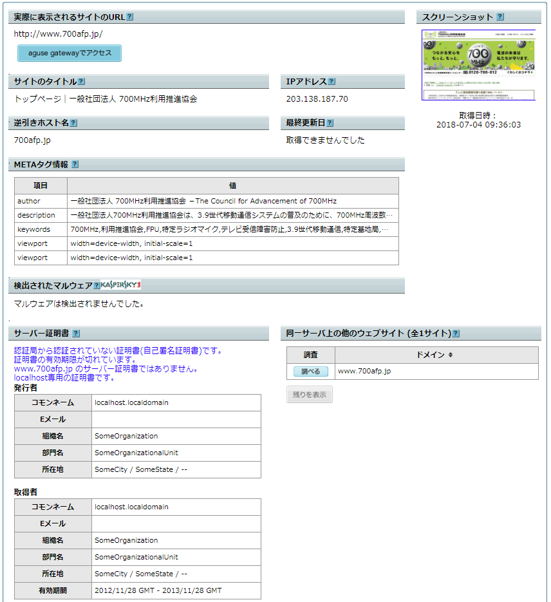The width and height of the screenshot is (551, 602).
Task: Click the 残りを表示 button
Action: (x=309, y=394)
